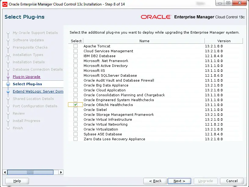Click the Oracle Siebel plug-in name
The image size is (249, 187).
(95, 110)
